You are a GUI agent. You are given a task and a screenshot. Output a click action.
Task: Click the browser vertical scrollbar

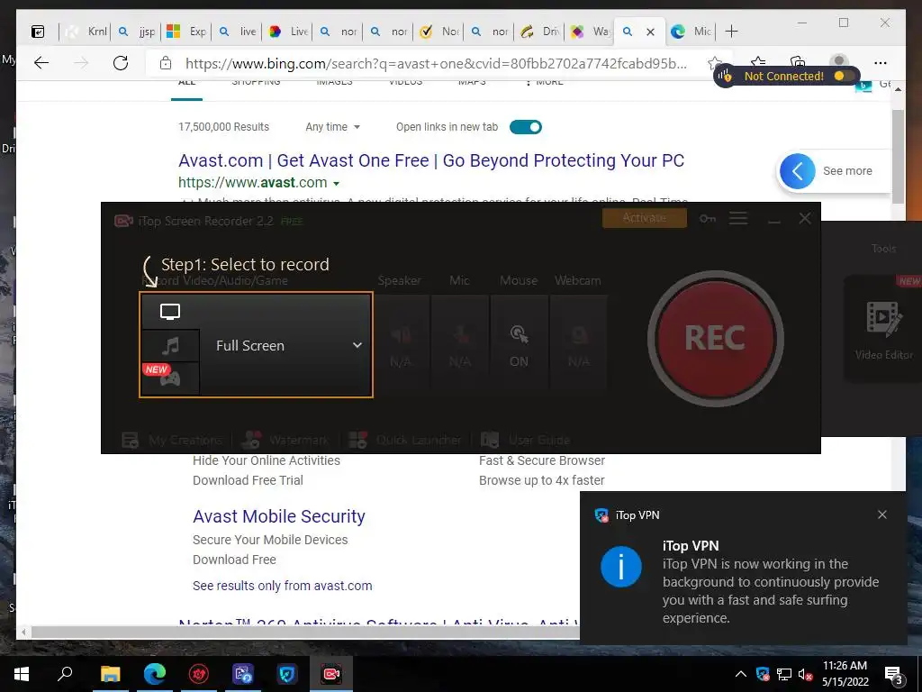[x=898, y=157]
